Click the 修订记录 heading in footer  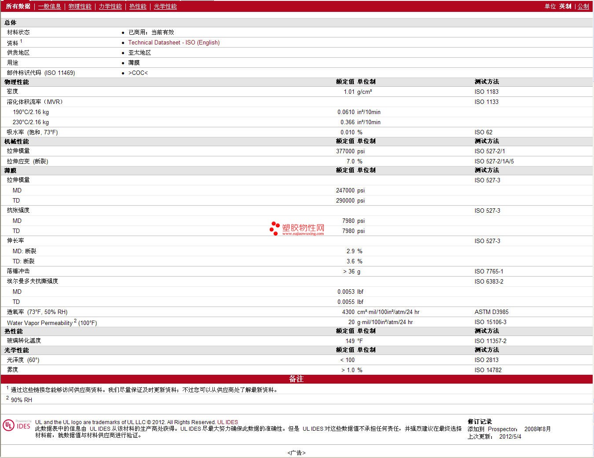click(480, 421)
